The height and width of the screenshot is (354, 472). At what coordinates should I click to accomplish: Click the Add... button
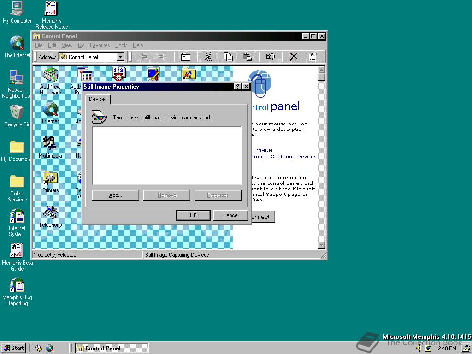click(x=116, y=195)
